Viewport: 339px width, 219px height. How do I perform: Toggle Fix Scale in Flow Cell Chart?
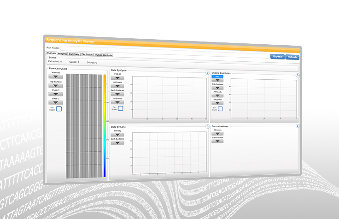(x=58, y=109)
